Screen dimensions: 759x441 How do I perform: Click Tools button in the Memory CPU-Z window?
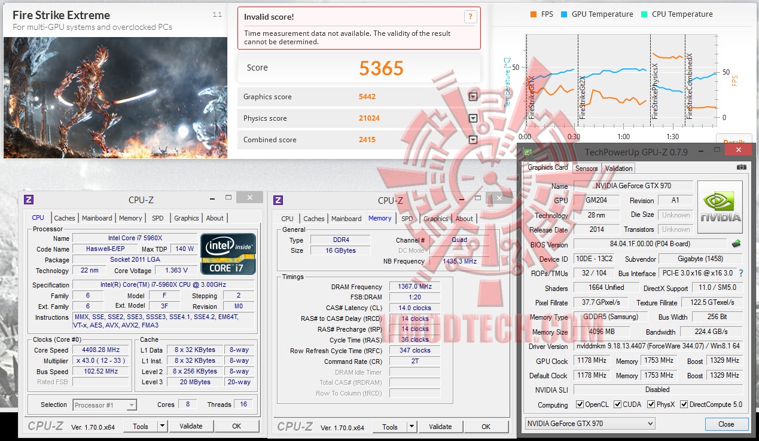[x=390, y=427]
